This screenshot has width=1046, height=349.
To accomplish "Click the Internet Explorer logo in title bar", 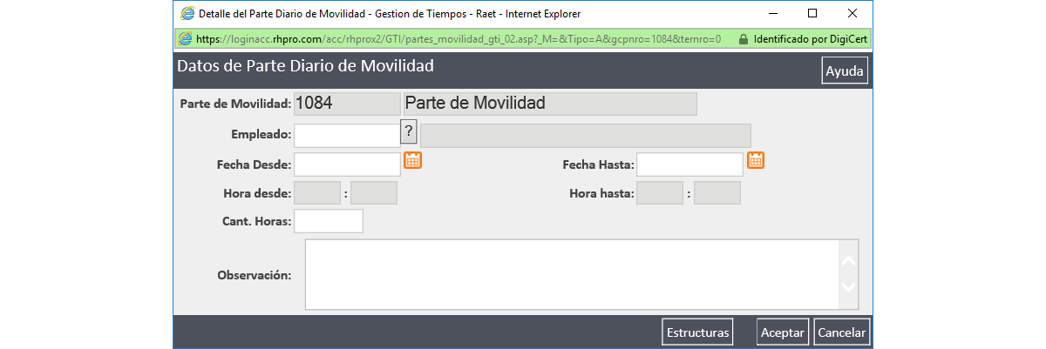I will coord(186,14).
